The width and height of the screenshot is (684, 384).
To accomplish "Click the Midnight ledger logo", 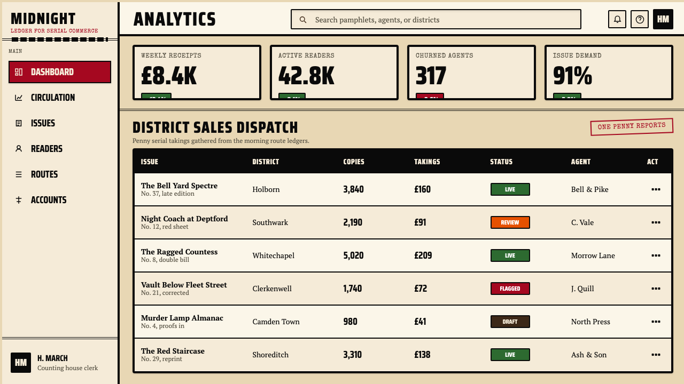I will pos(55,22).
